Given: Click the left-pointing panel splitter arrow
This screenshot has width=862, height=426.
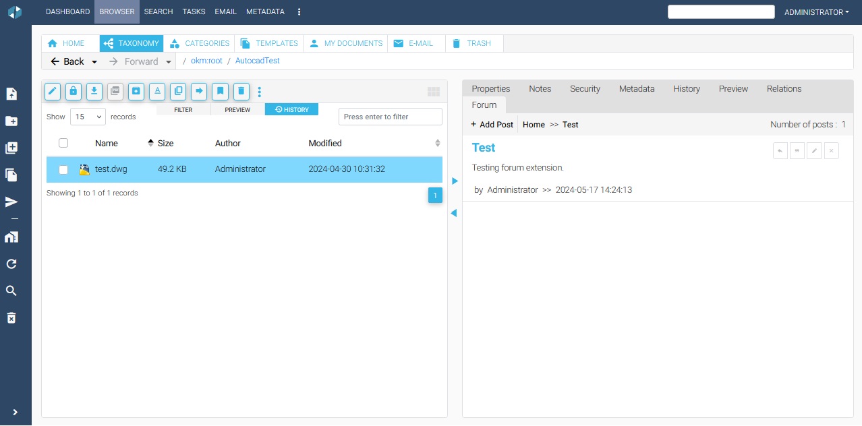Looking at the screenshot, I should pos(453,213).
